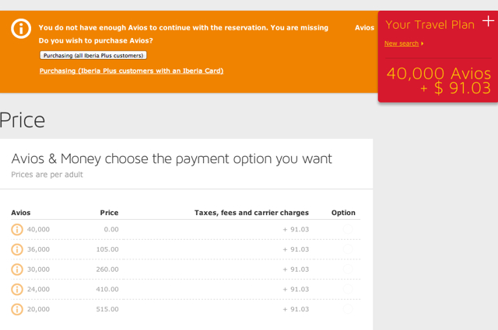The width and height of the screenshot is (498, 330).
Task: Select the 24,000 Avios payment option radio
Action: click(348, 289)
